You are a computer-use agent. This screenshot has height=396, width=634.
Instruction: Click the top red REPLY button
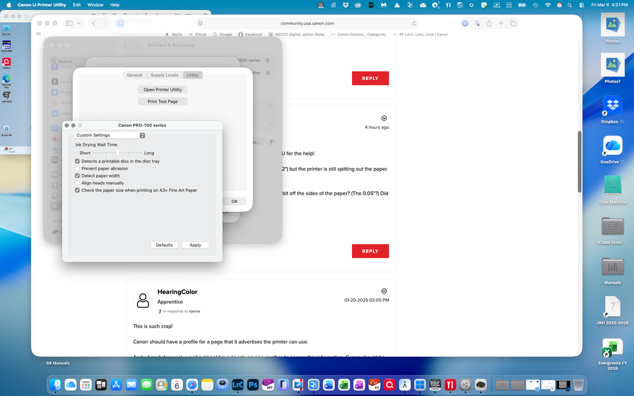click(370, 79)
